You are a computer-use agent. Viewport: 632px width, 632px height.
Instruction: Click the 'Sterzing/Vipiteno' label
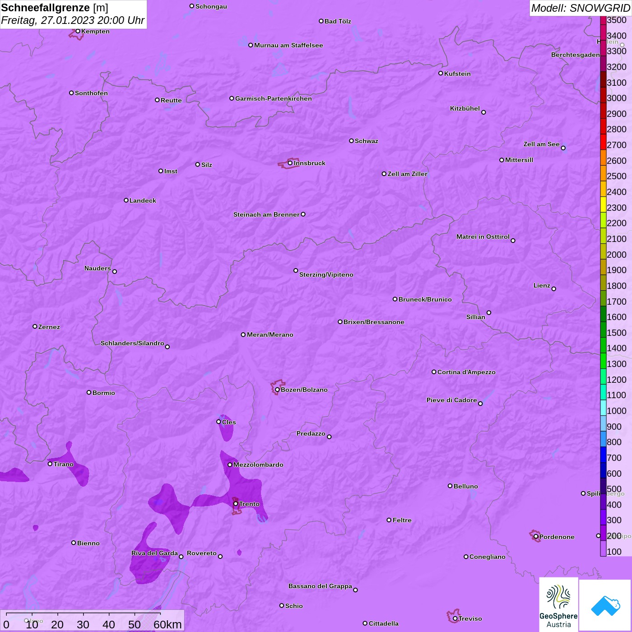pyautogui.click(x=326, y=274)
